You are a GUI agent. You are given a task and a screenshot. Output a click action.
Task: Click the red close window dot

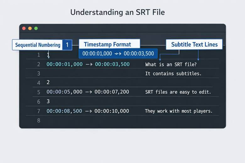point(24,28)
